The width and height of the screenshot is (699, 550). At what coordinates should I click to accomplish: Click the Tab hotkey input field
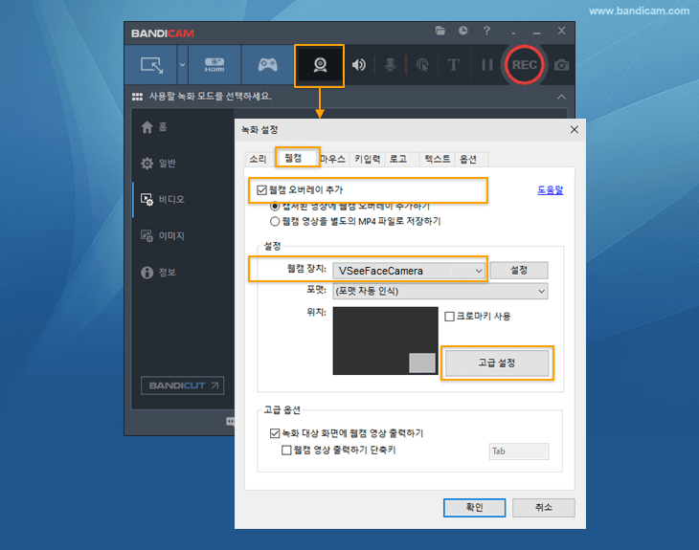pyautogui.click(x=519, y=451)
